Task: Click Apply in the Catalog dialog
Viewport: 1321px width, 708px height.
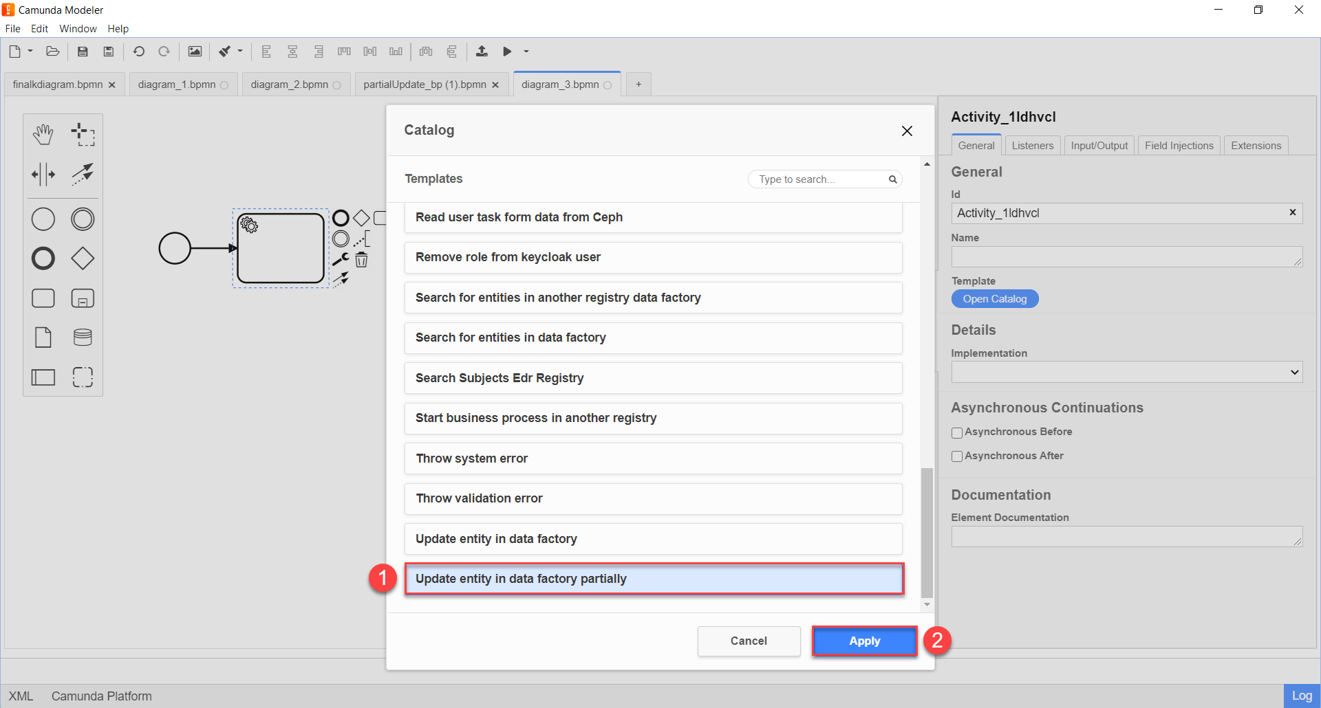Action: pos(864,641)
